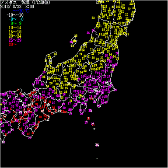168x168 pixels.
Task: Click the isolated magenta marker far south at sea
Action: (x=97, y=145)
